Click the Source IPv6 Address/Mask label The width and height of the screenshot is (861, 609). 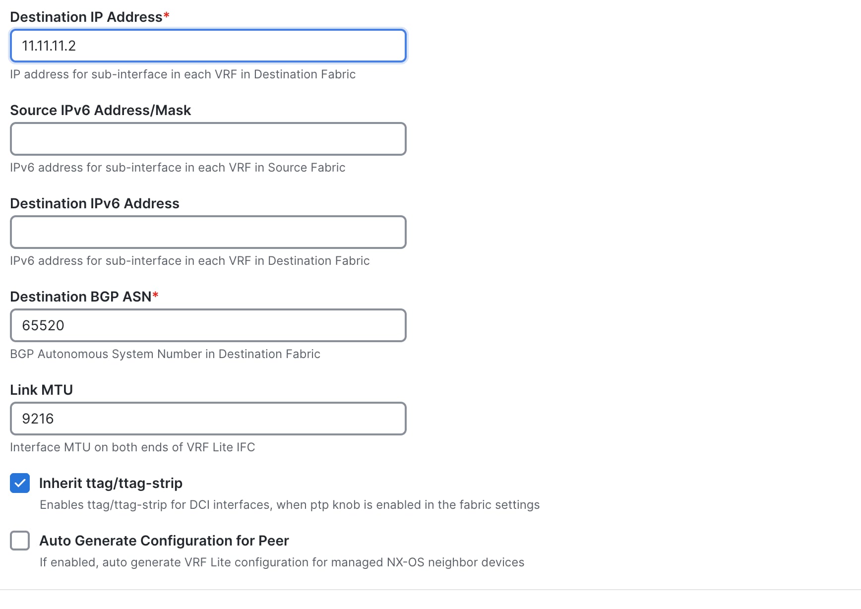(x=100, y=110)
